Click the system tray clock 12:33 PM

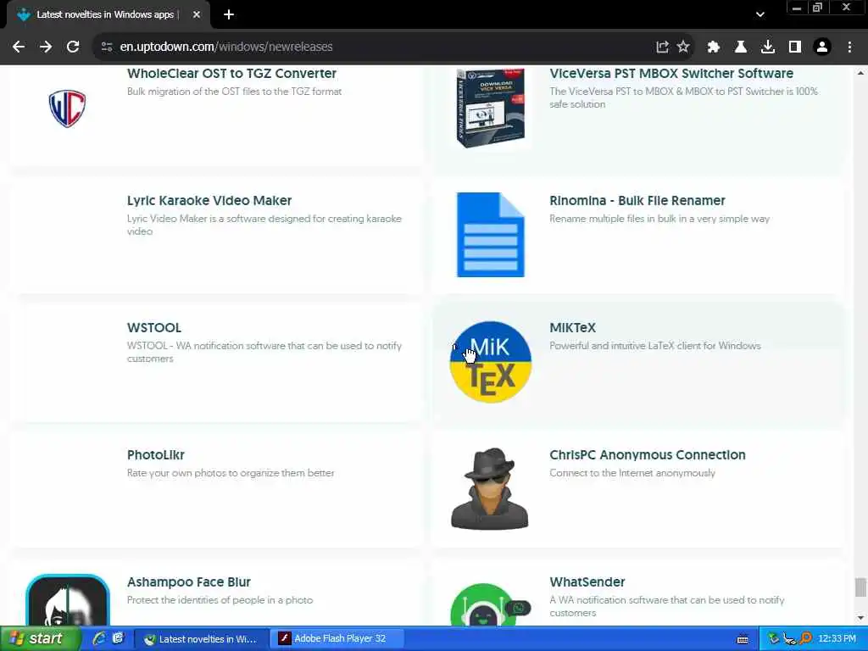[837, 639]
